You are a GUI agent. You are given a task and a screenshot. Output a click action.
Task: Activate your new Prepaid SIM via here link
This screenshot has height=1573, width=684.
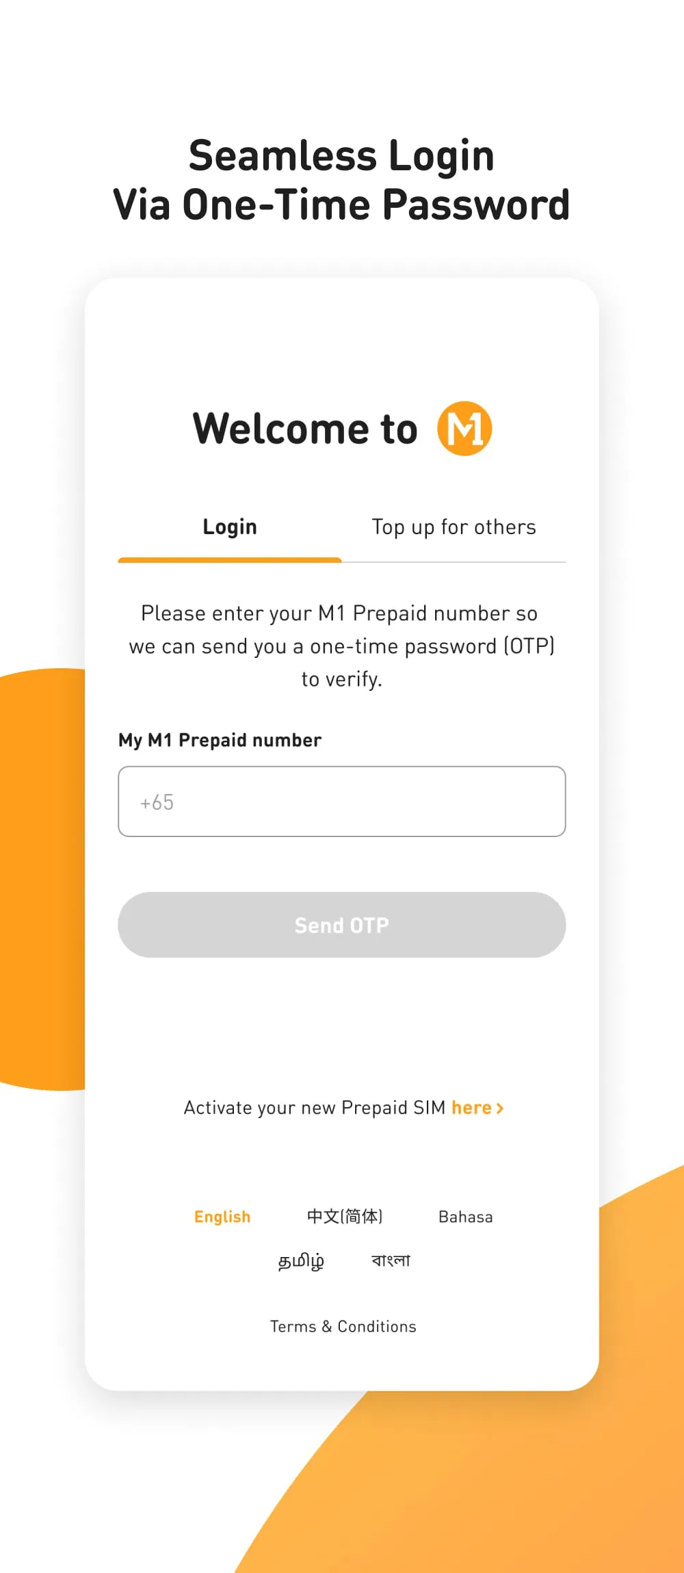point(472,1107)
